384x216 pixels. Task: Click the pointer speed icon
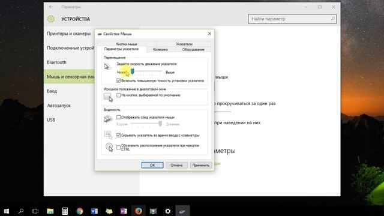coord(108,67)
